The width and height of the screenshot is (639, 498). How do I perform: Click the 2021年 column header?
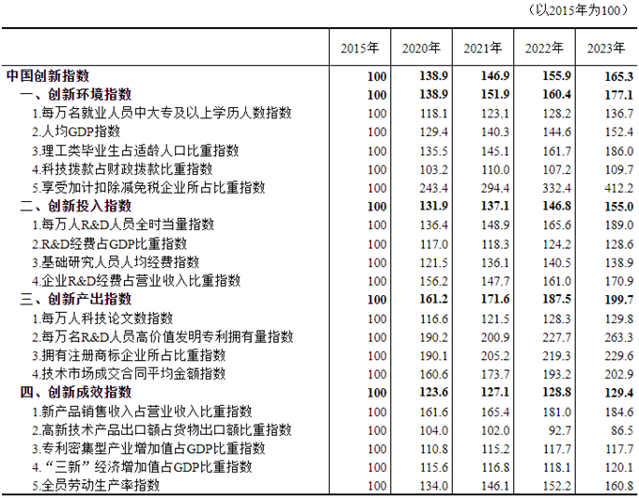[482, 47]
